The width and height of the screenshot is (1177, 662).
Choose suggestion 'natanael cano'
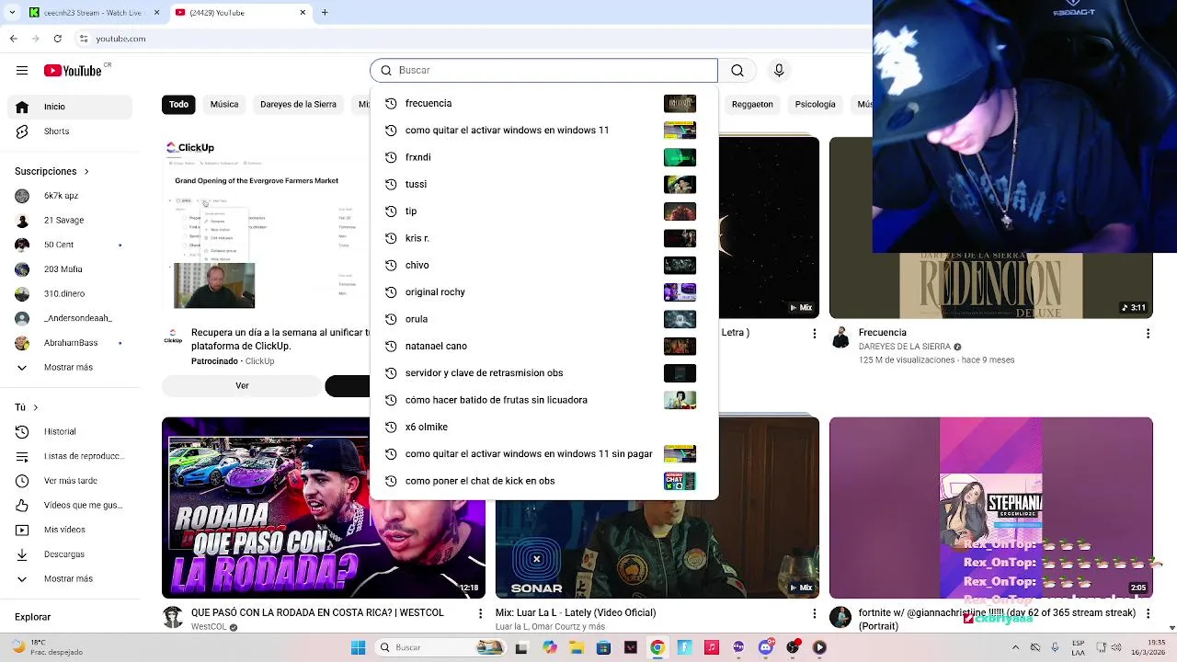click(543, 346)
